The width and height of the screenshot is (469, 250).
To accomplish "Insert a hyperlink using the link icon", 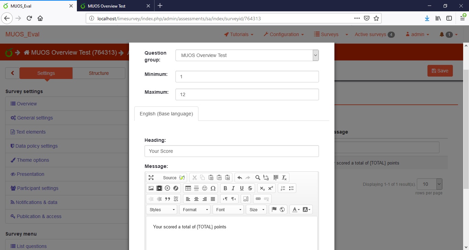I will coord(258,199).
